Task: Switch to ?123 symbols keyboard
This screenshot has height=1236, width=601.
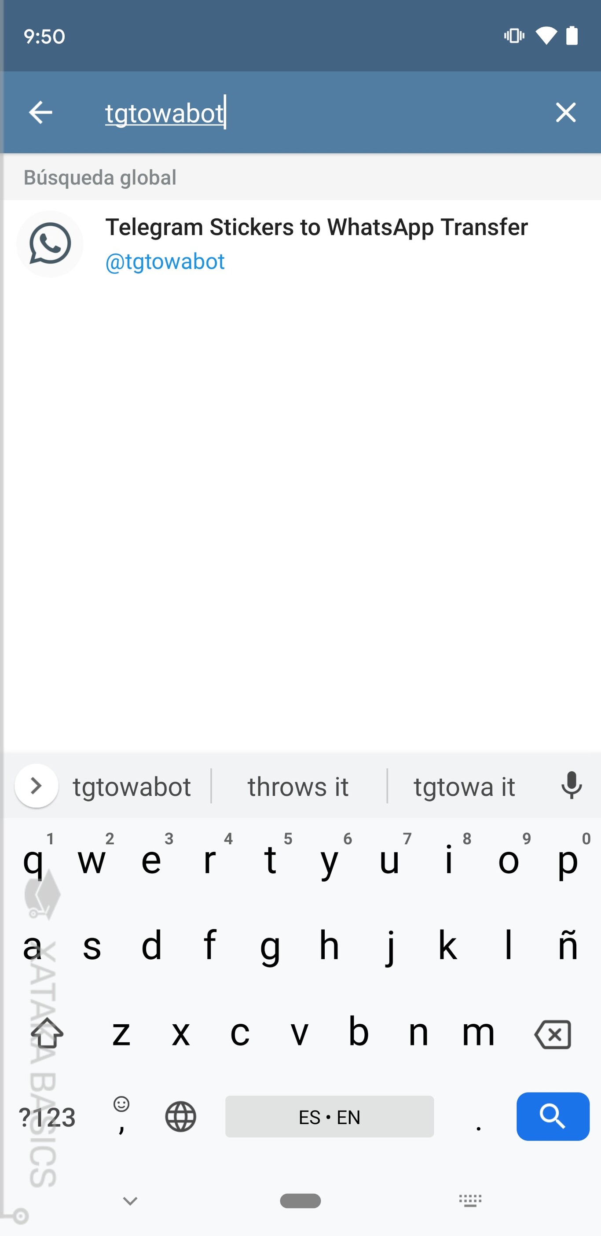Action: coord(47,1117)
